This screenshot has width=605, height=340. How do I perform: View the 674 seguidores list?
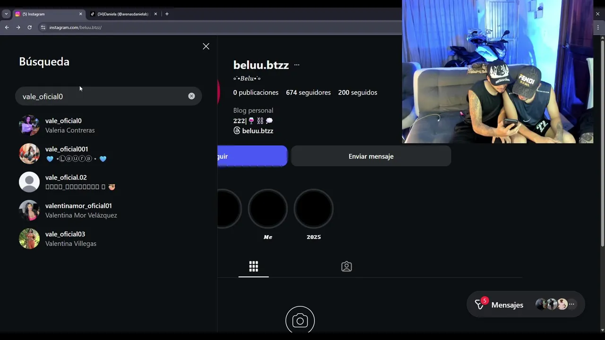pyautogui.click(x=308, y=93)
